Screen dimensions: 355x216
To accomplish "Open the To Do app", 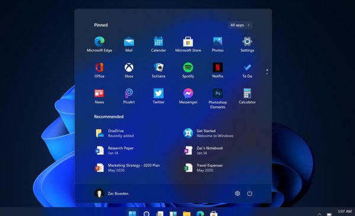I will 247,70.
